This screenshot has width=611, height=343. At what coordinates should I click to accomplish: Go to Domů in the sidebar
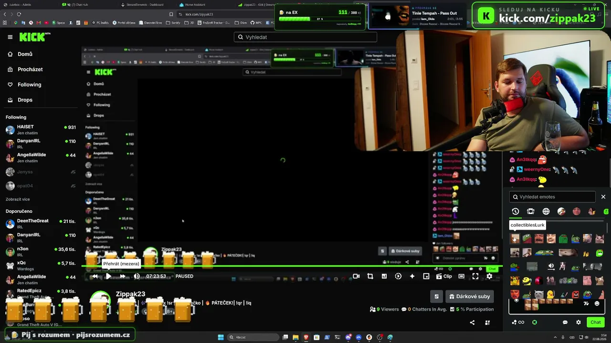point(25,54)
